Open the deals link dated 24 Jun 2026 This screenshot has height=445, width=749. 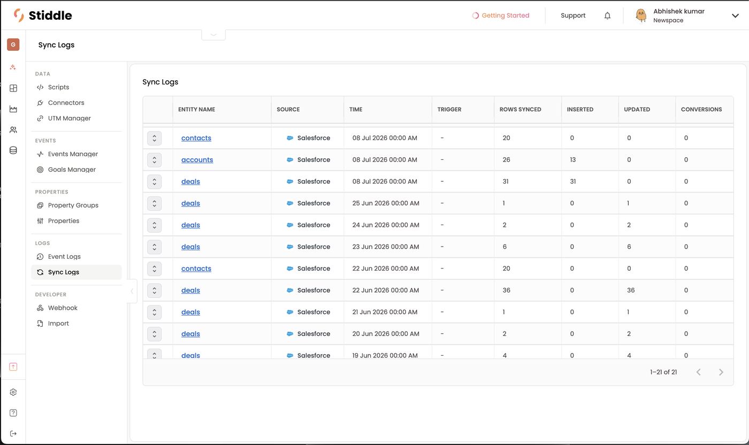pyautogui.click(x=190, y=225)
